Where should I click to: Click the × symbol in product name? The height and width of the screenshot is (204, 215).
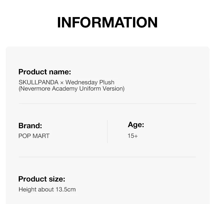pyautogui.click(x=62, y=82)
